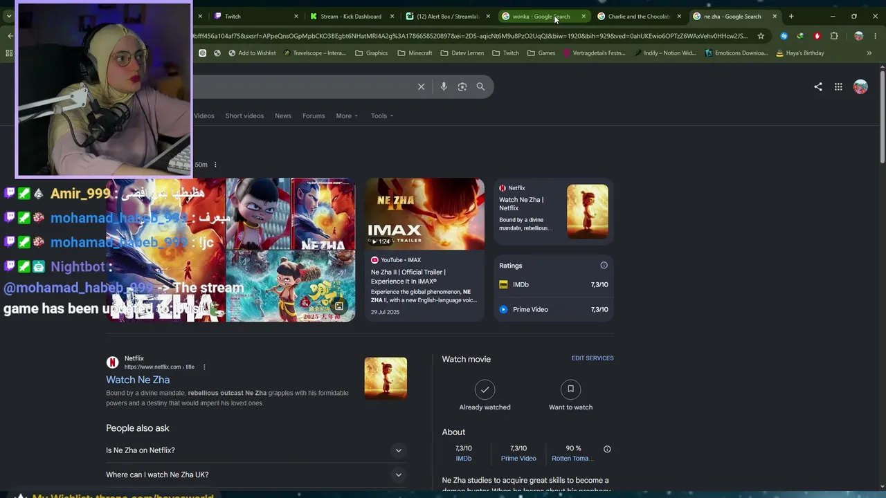The height and width of the screenshot is (498, 886).
Task: Open the Add to Wishlist bookmark
Action: point(251,53)
